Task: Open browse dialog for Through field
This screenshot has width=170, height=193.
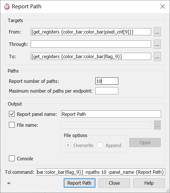Action: 157,44
